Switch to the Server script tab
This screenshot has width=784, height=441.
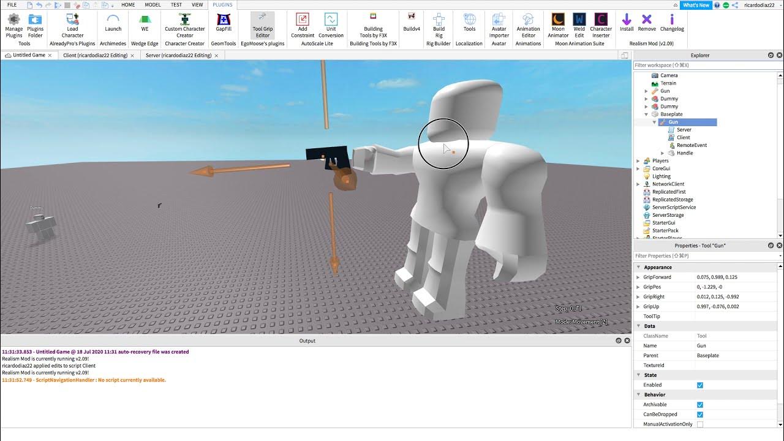coord(178,55)
